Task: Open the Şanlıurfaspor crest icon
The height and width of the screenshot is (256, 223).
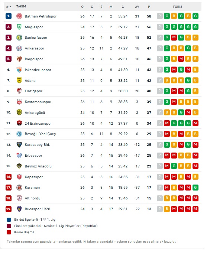Action: point(19,38)
